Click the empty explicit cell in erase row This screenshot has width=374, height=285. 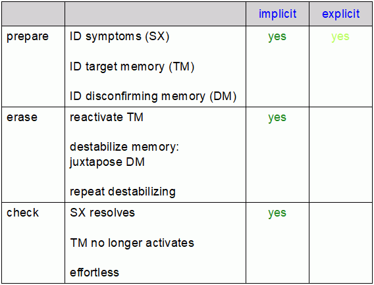point(340,155)
